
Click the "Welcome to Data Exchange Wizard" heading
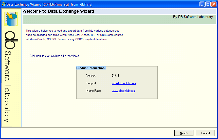[x=58, y=11]
